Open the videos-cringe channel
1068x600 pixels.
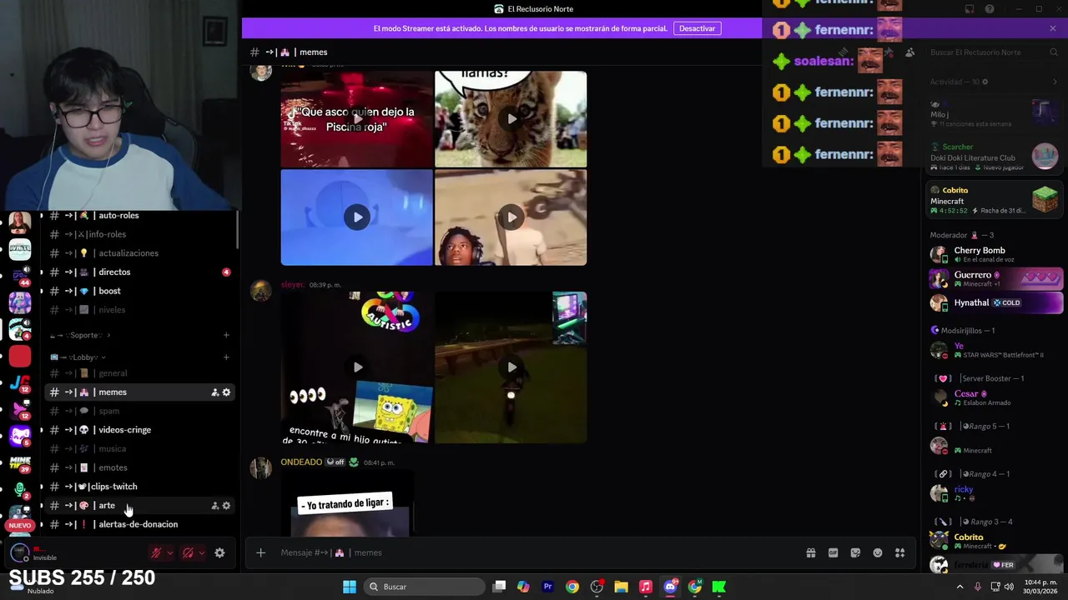coord(139,430)
